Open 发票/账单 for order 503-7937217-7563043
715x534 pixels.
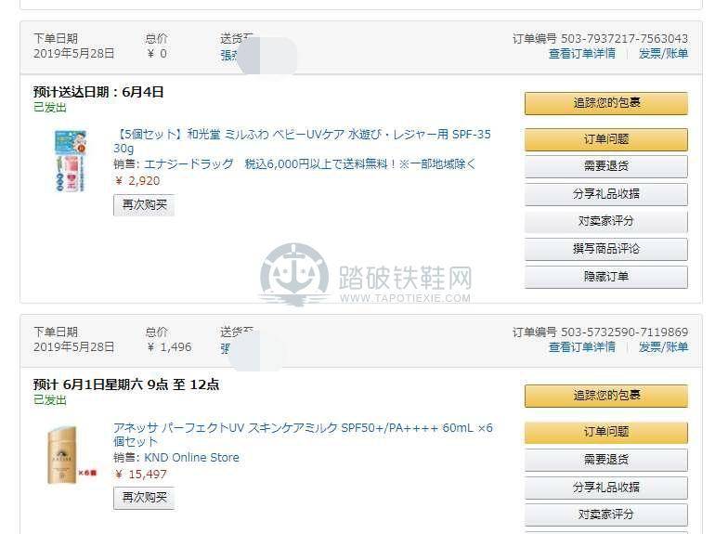663,54
